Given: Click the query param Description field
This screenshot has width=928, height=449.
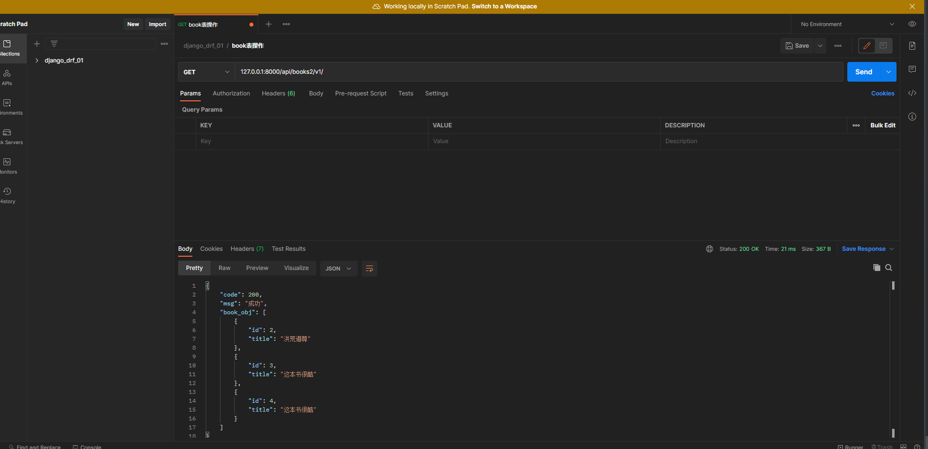Looking at the screenshot, I should pyautogui.click(x=780, y=141).
